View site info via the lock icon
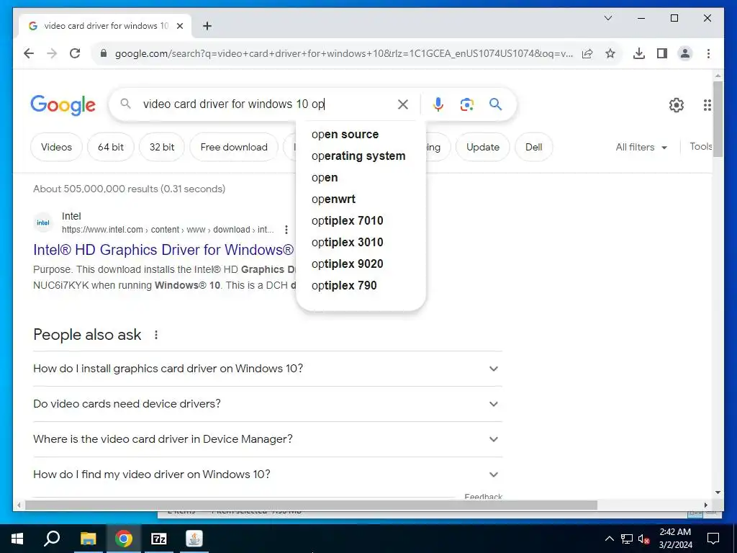The image size is (737, 553). click(104, 53)
